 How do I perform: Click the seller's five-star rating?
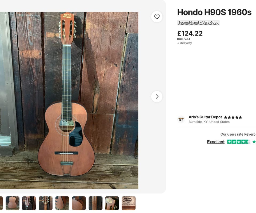[233, 117]
